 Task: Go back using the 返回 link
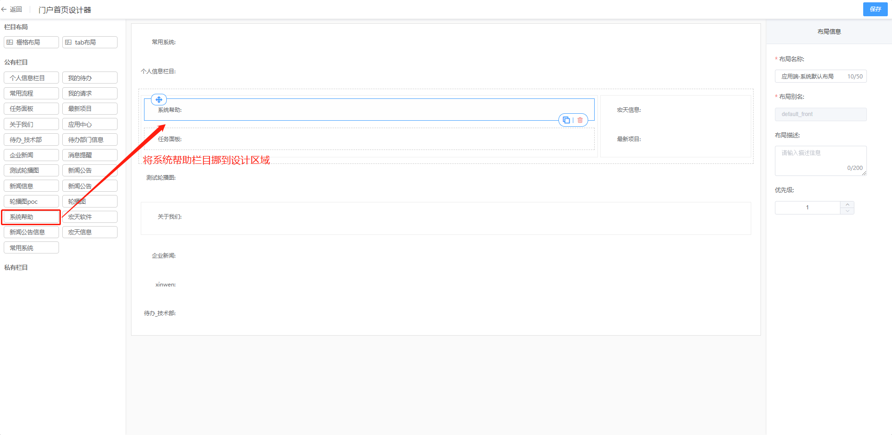coord(16,9)
